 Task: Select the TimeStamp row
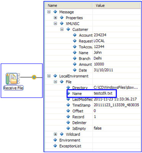[93, 105]
